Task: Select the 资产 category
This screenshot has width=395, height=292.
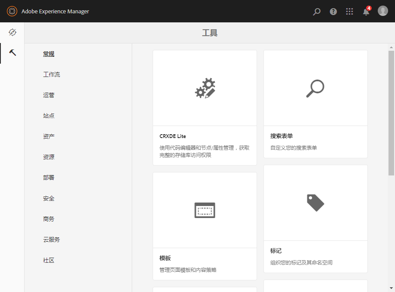Action: (49, 136)
